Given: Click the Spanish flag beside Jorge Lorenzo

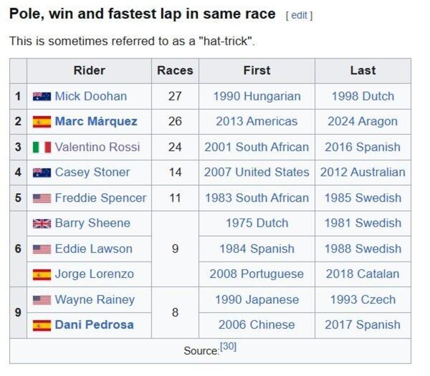Looking at the screenshot, I should (x=41, y=274).
